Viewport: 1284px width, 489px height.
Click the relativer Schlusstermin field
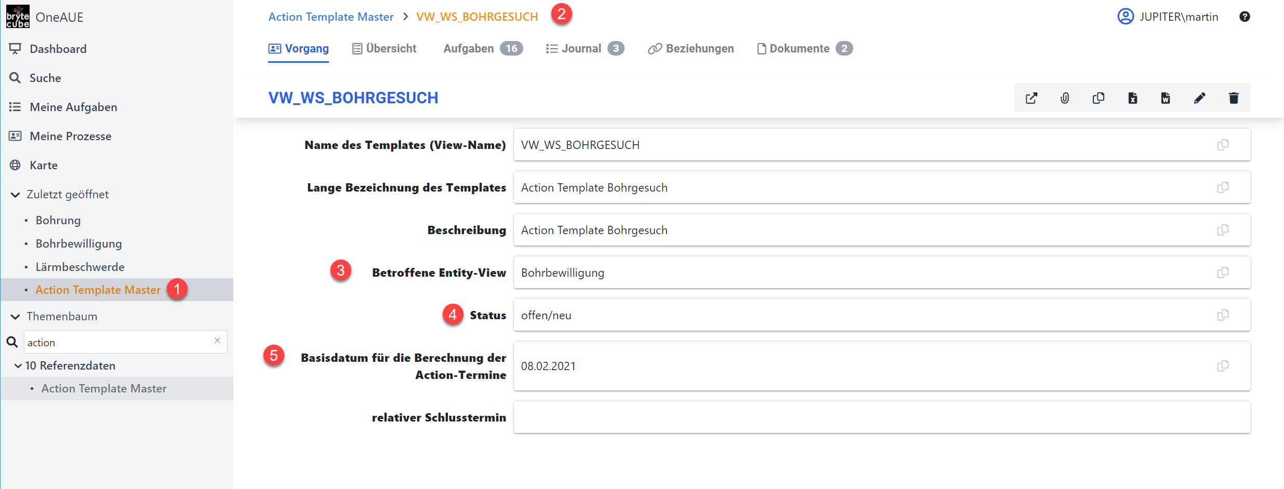pos(882,417)
